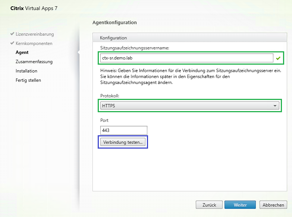Image resolution: width=292 pixels, height=217 pixels.
Task: Click the Zurück button
Action: [x=209, y=205]
